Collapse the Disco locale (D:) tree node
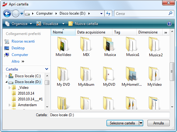The height and width of the screenshot is (132, 177). 6,82
